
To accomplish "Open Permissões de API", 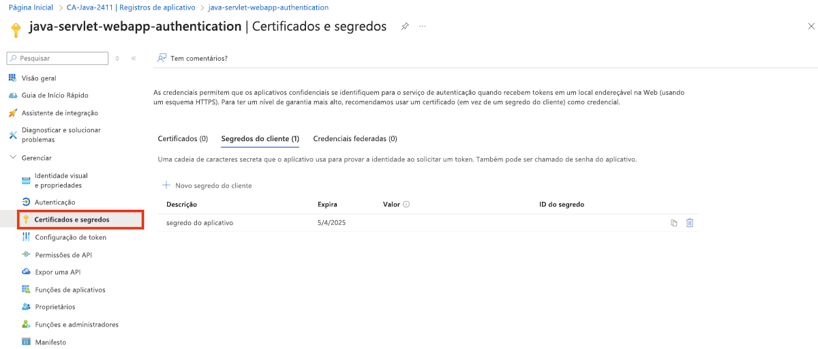I will (x=63, y=255).
